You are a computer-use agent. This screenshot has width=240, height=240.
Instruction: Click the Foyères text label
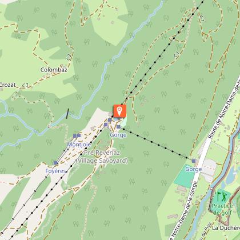pos(55,171)
